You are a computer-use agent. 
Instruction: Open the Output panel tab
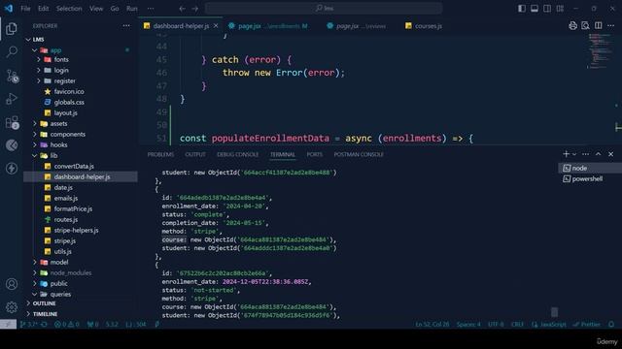[195, 154]
